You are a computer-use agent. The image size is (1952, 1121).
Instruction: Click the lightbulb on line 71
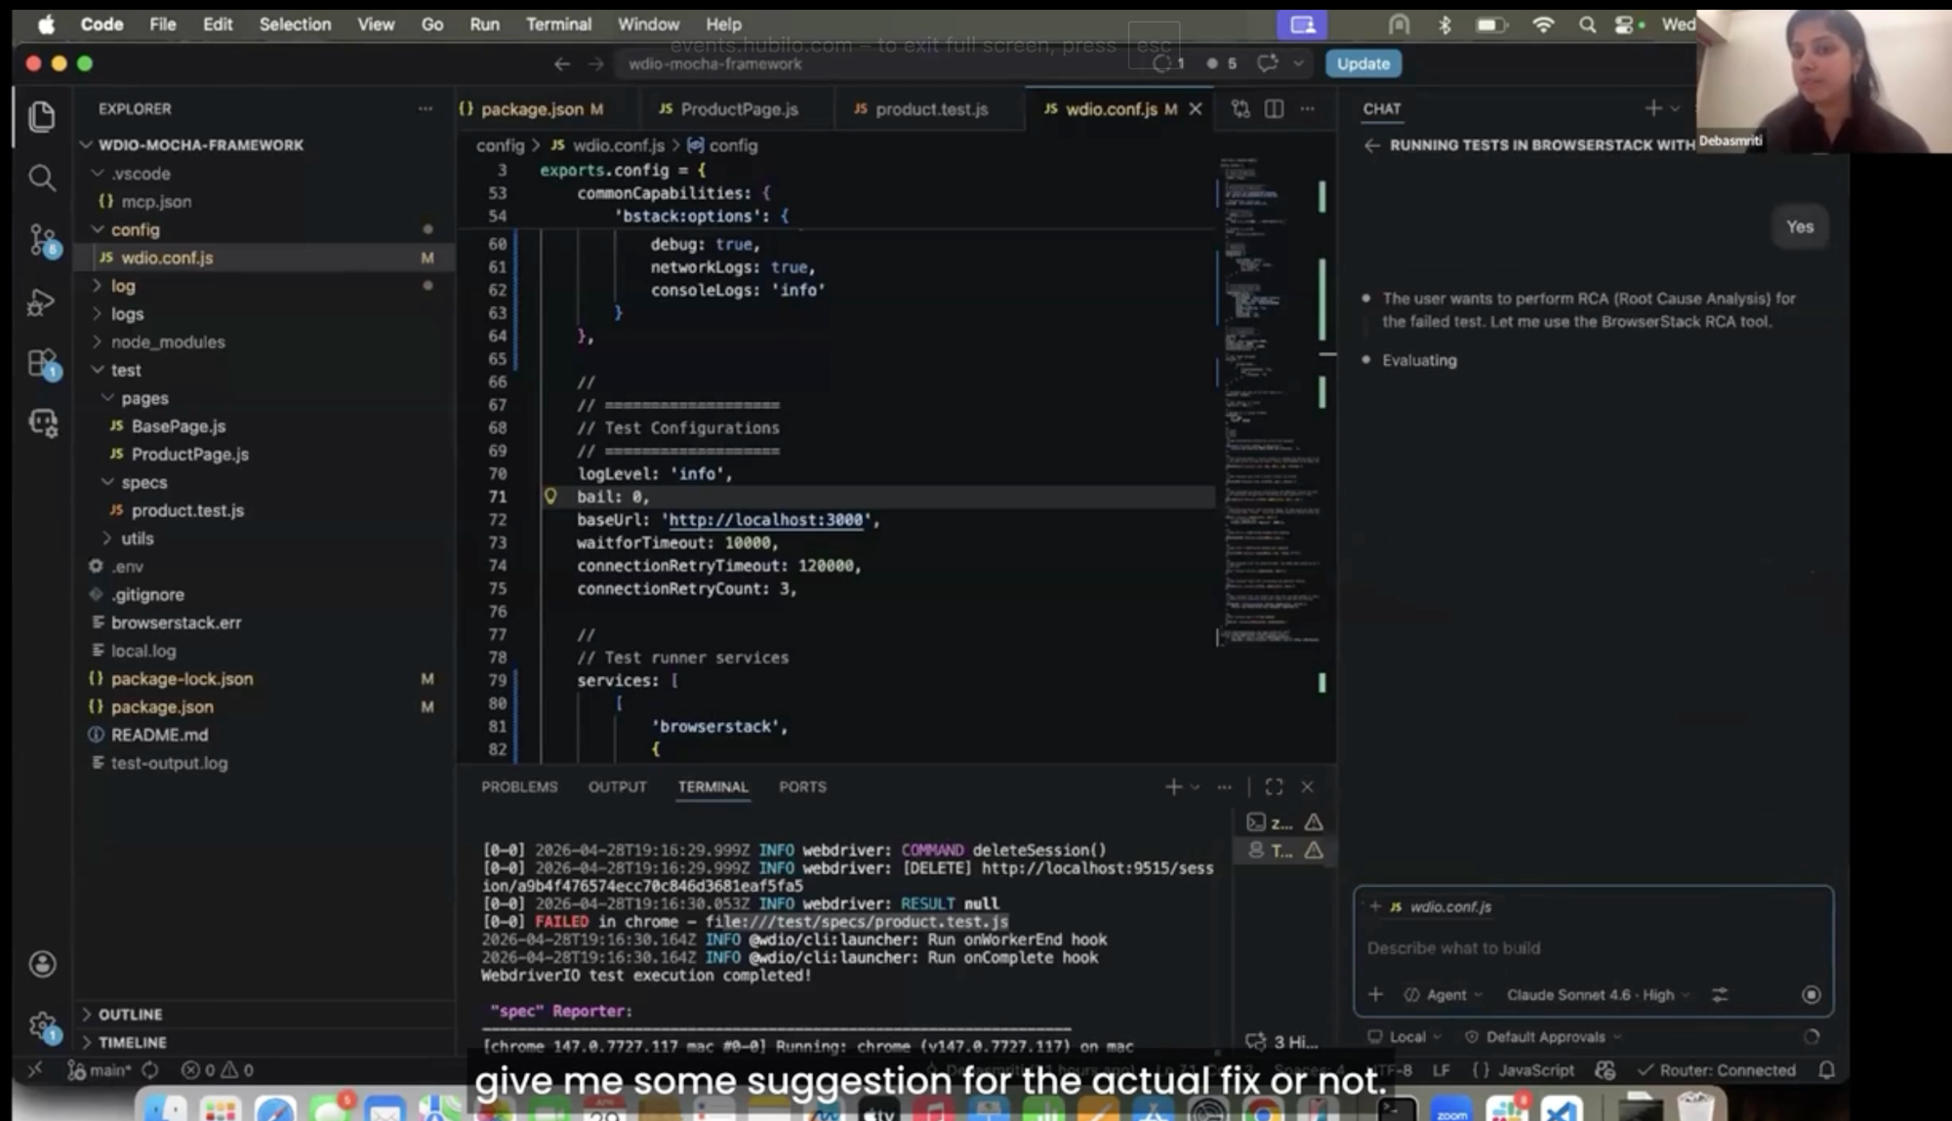(550, 497)
